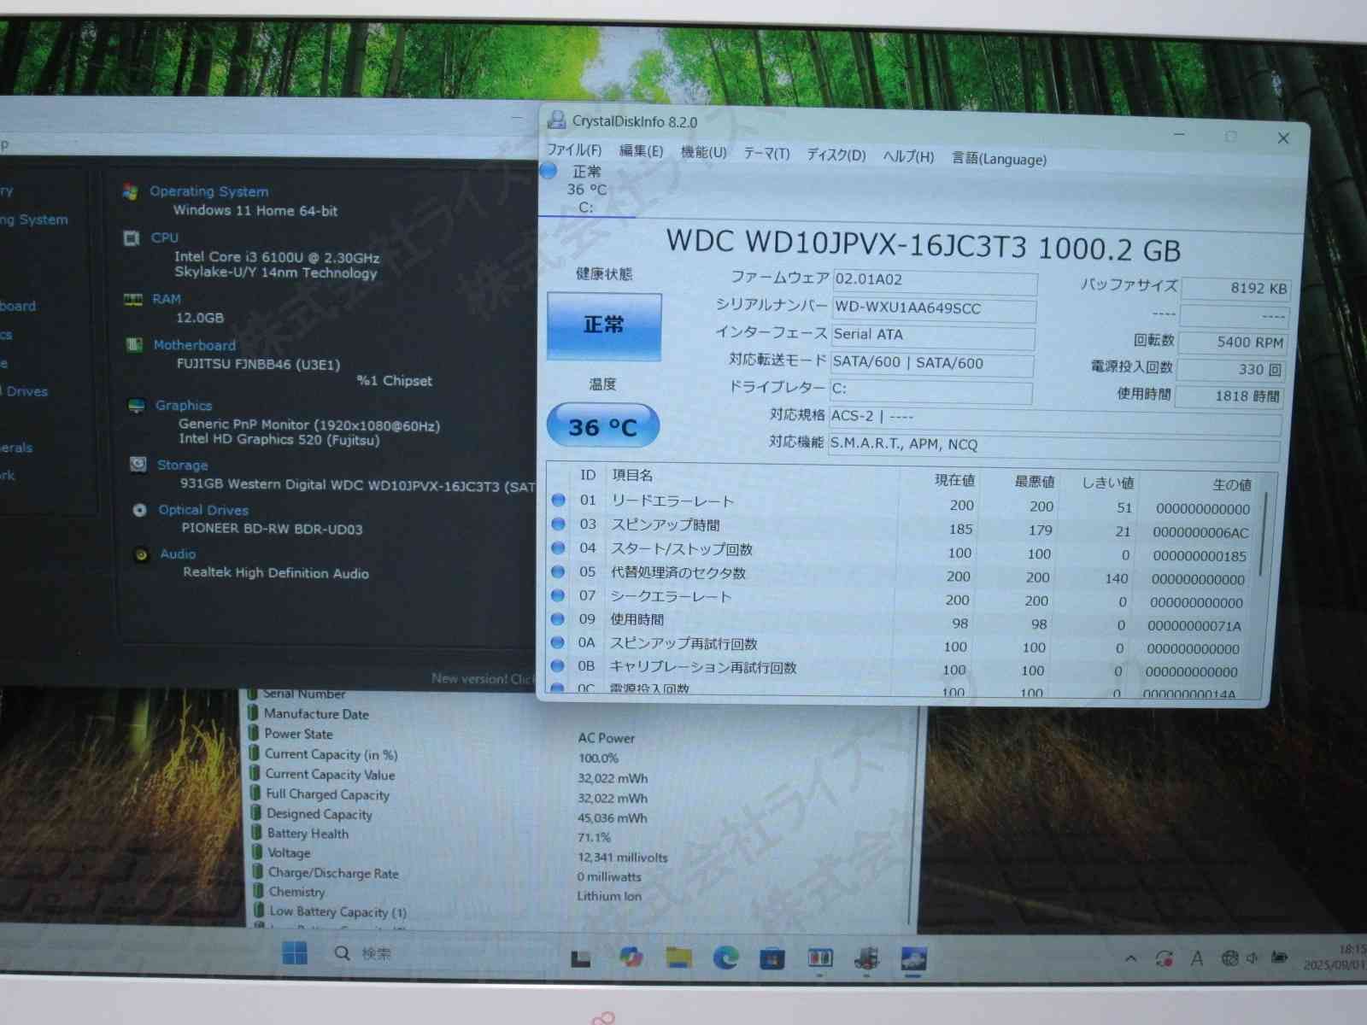Click the RAM module icon in Speccy
1367x1025 pixels.
point(133,299)
